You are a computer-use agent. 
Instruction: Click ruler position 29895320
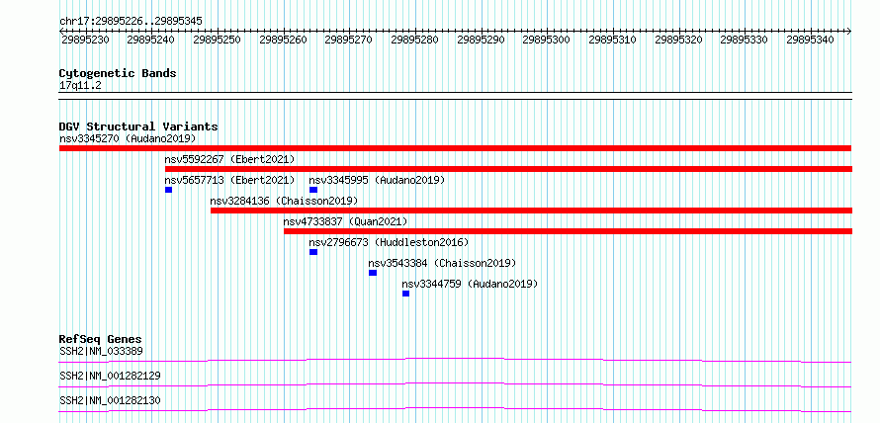pos(679,40)
